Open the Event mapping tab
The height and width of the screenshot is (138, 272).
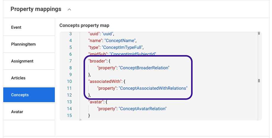pos(16,27)
